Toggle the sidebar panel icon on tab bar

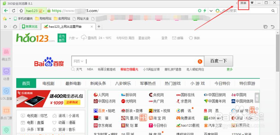click(x=5, y=27)
